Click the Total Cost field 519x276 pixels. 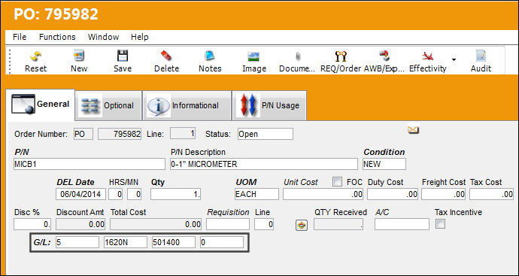click(156, 224)
